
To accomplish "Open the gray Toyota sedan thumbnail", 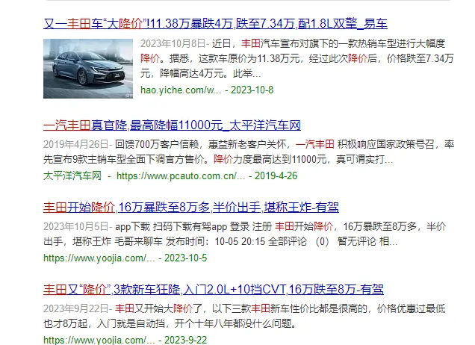I will (88, 69).
